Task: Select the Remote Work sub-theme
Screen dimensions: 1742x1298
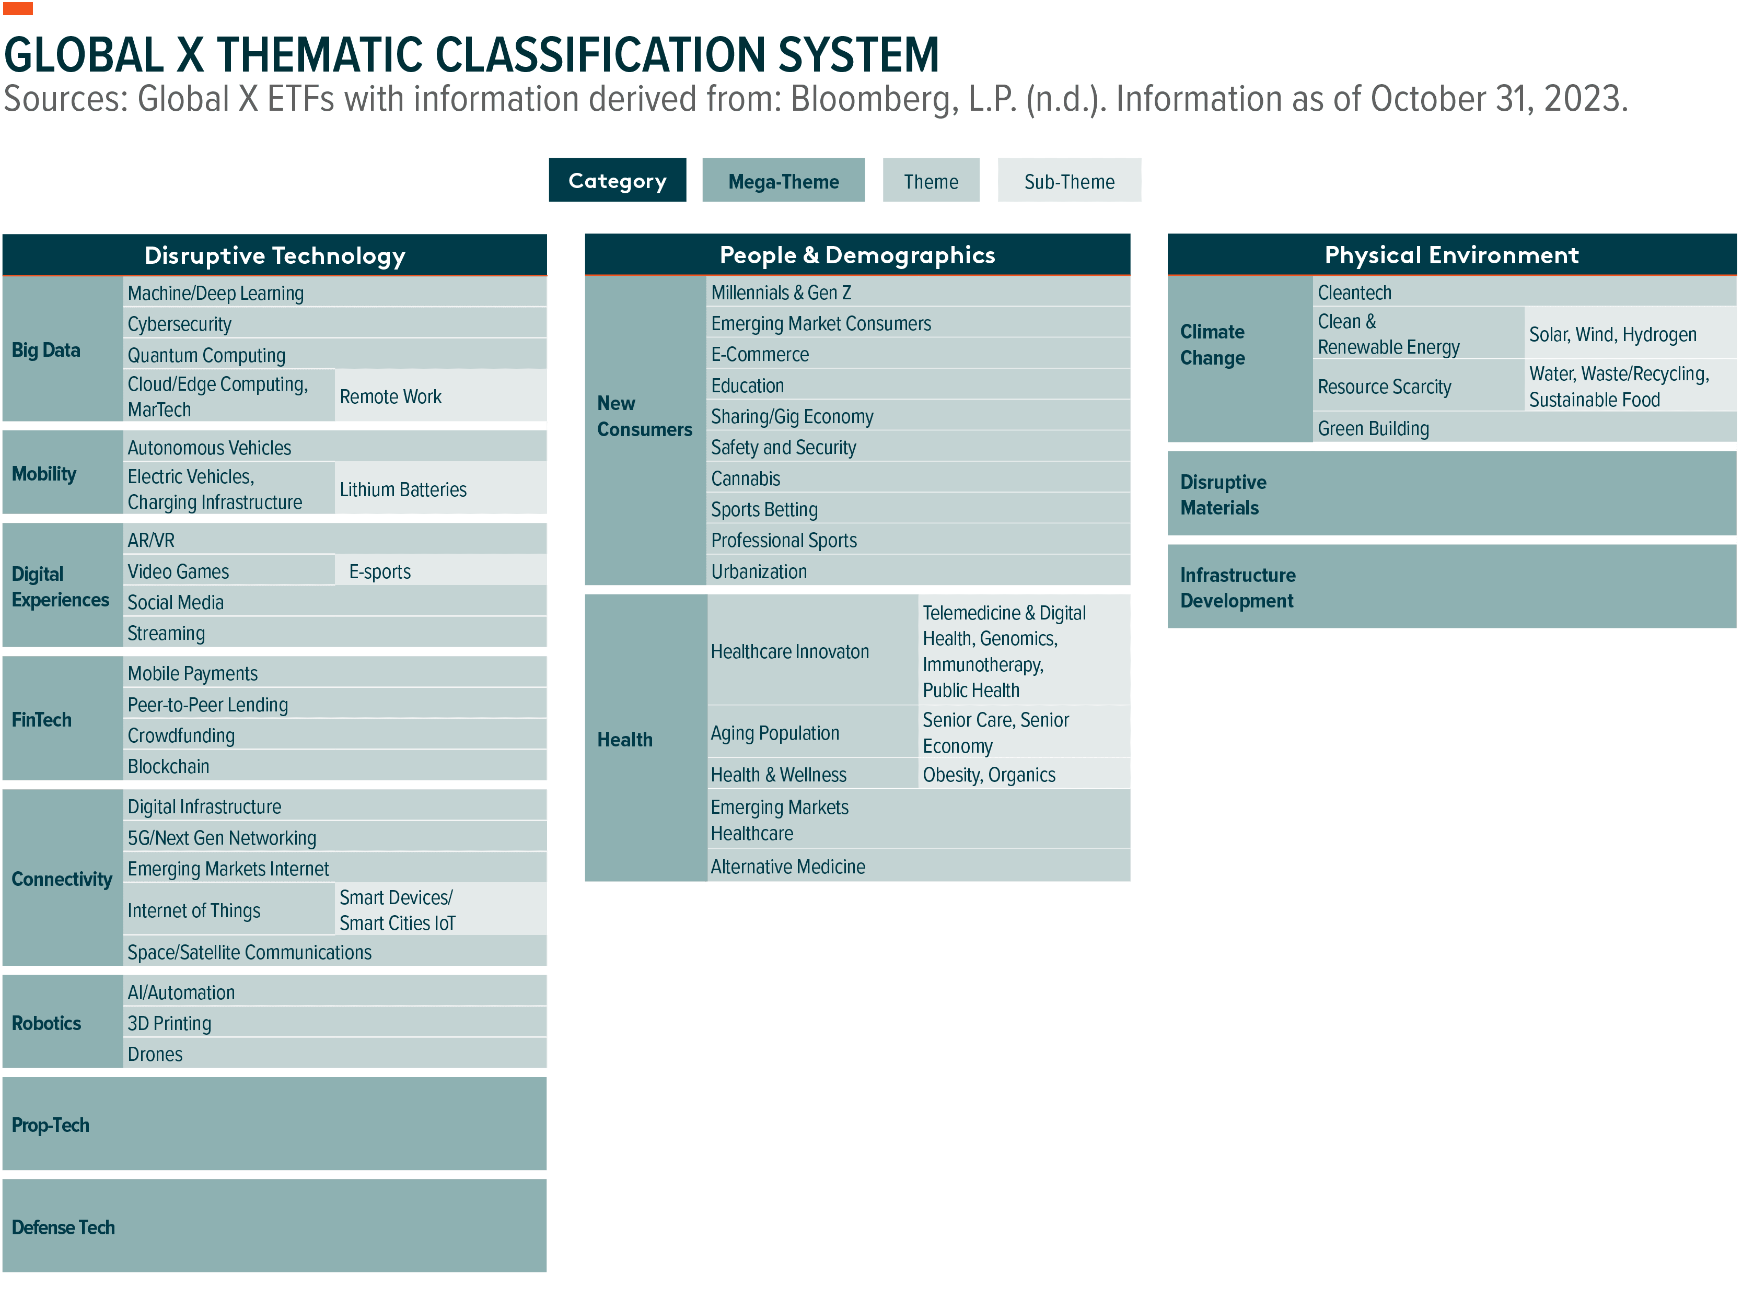Action: pos(390,396)
